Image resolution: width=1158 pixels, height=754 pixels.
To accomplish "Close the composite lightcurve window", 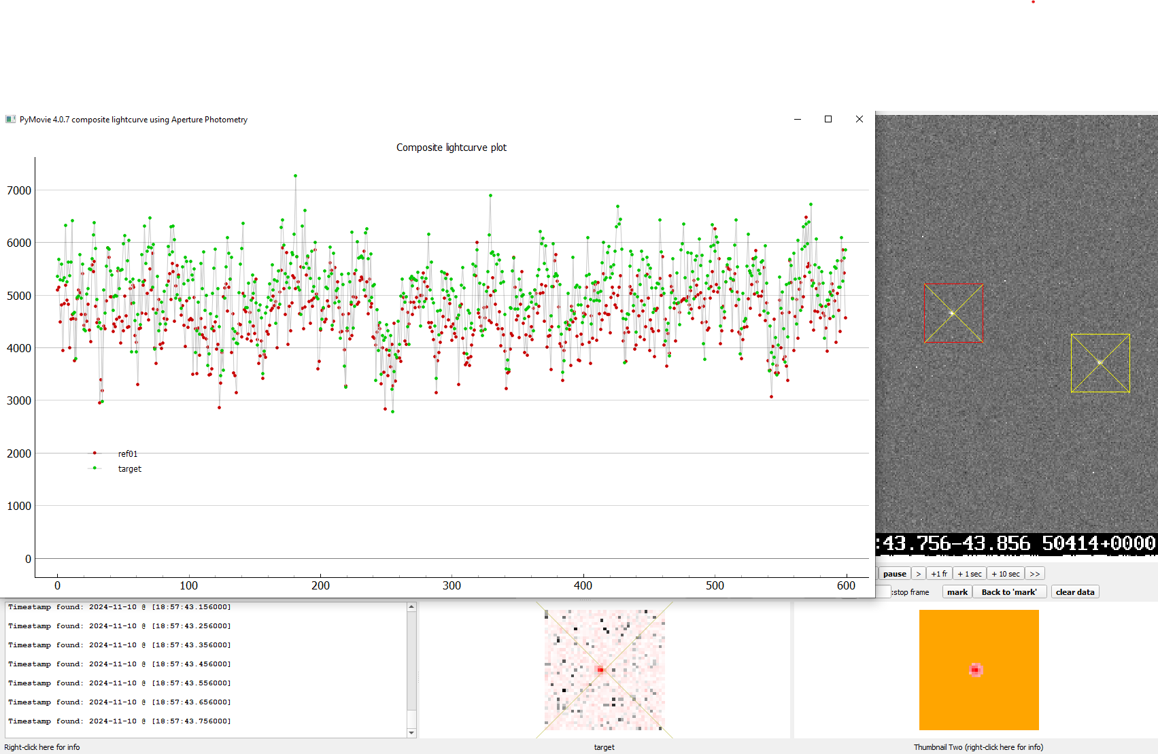I will tap(859, 119).
